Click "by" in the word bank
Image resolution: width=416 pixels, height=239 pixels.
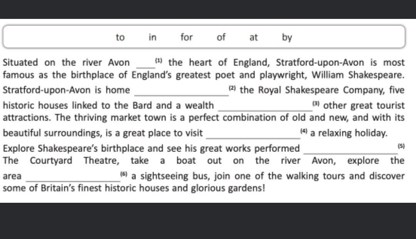click(287, 37)
